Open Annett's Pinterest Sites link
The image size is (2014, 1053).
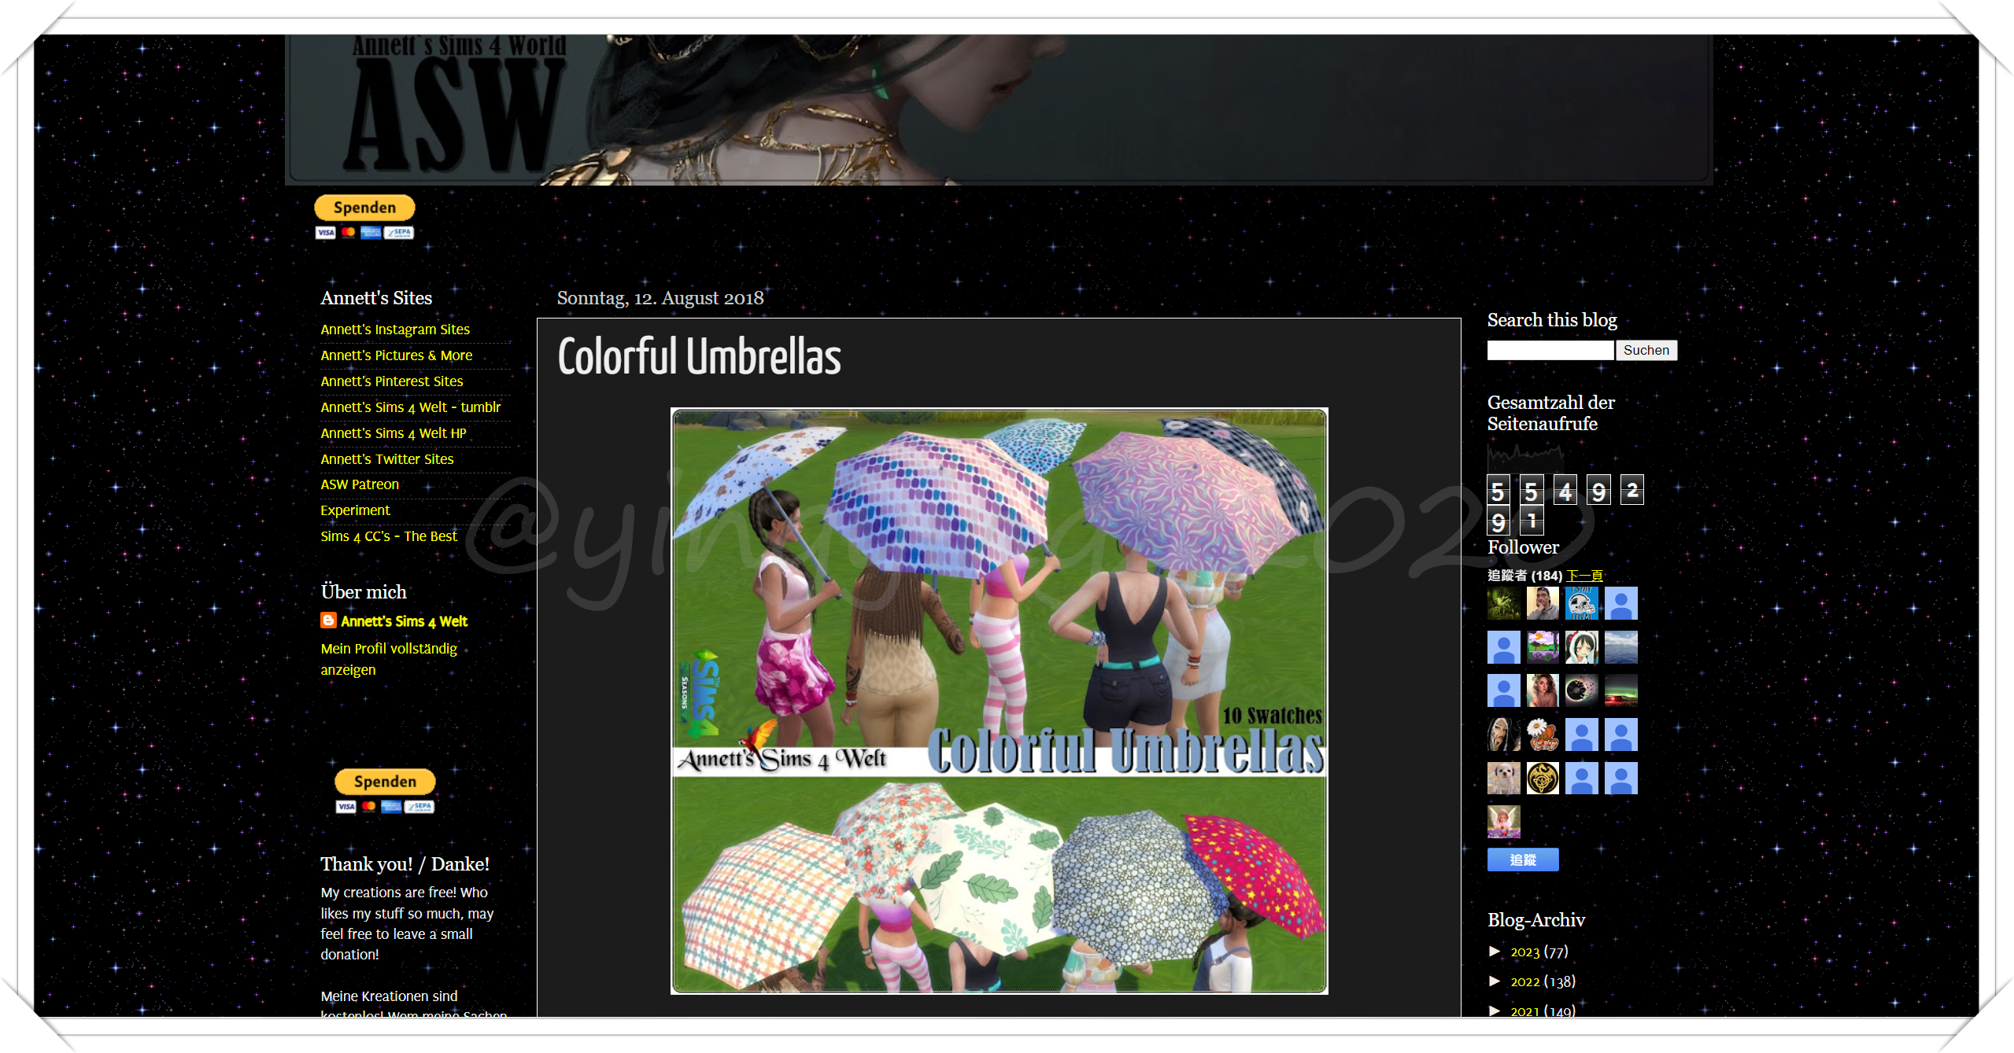[392, 381]
